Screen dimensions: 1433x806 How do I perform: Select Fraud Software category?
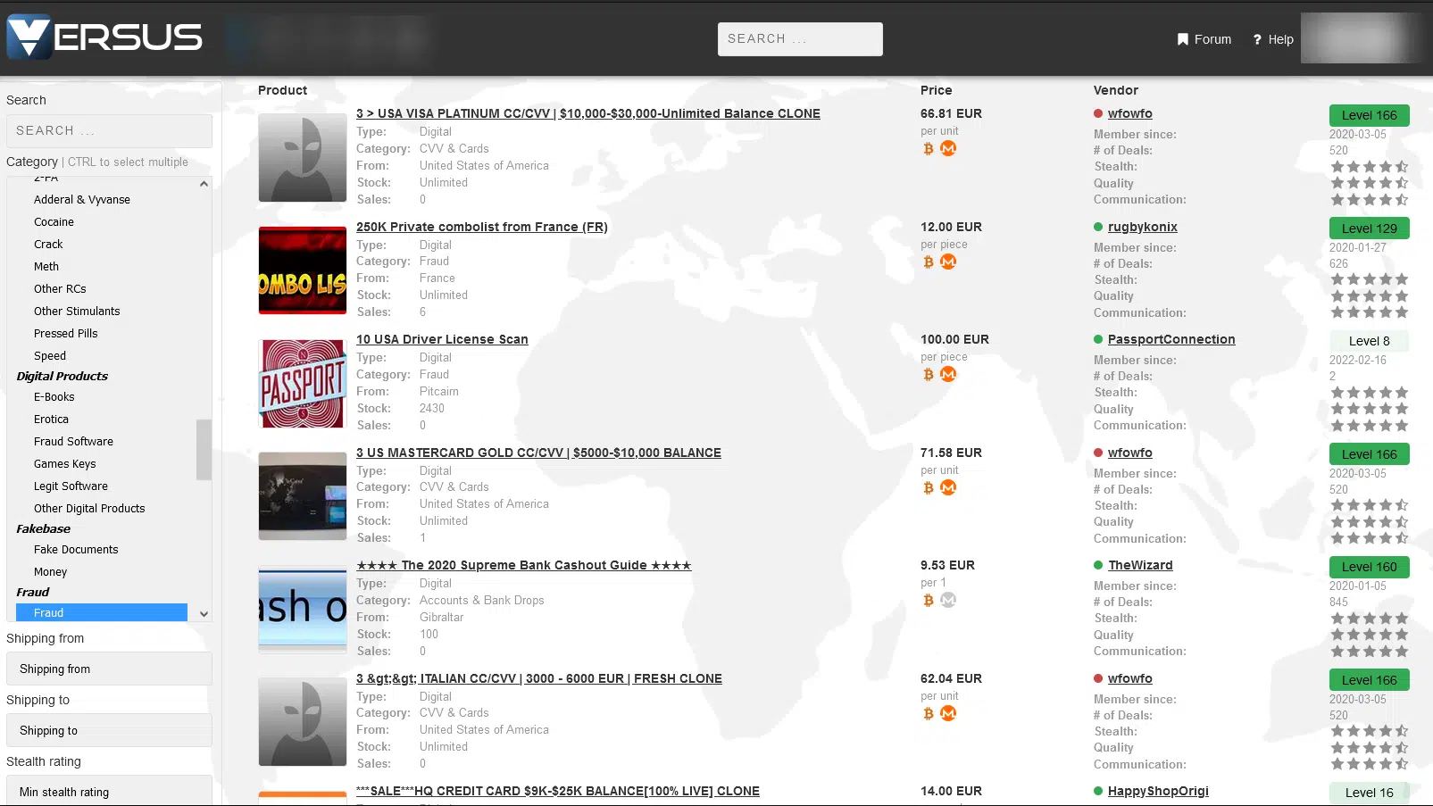[x=73, y=442]
